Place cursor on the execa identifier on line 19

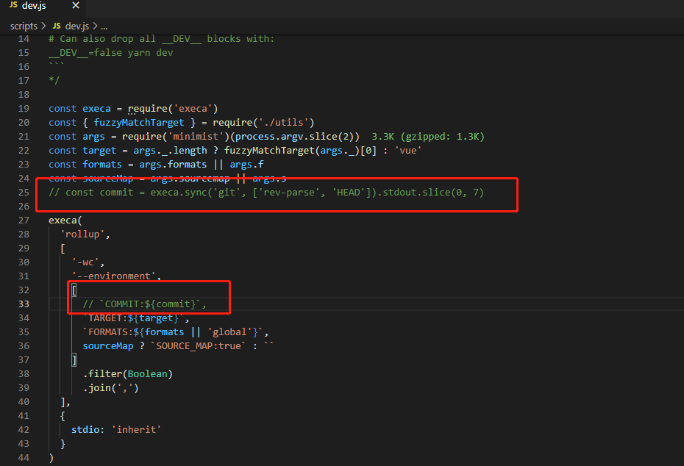coord(96,108)
